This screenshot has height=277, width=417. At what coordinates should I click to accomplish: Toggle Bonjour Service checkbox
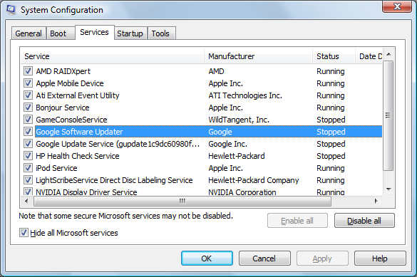point(29,108)
